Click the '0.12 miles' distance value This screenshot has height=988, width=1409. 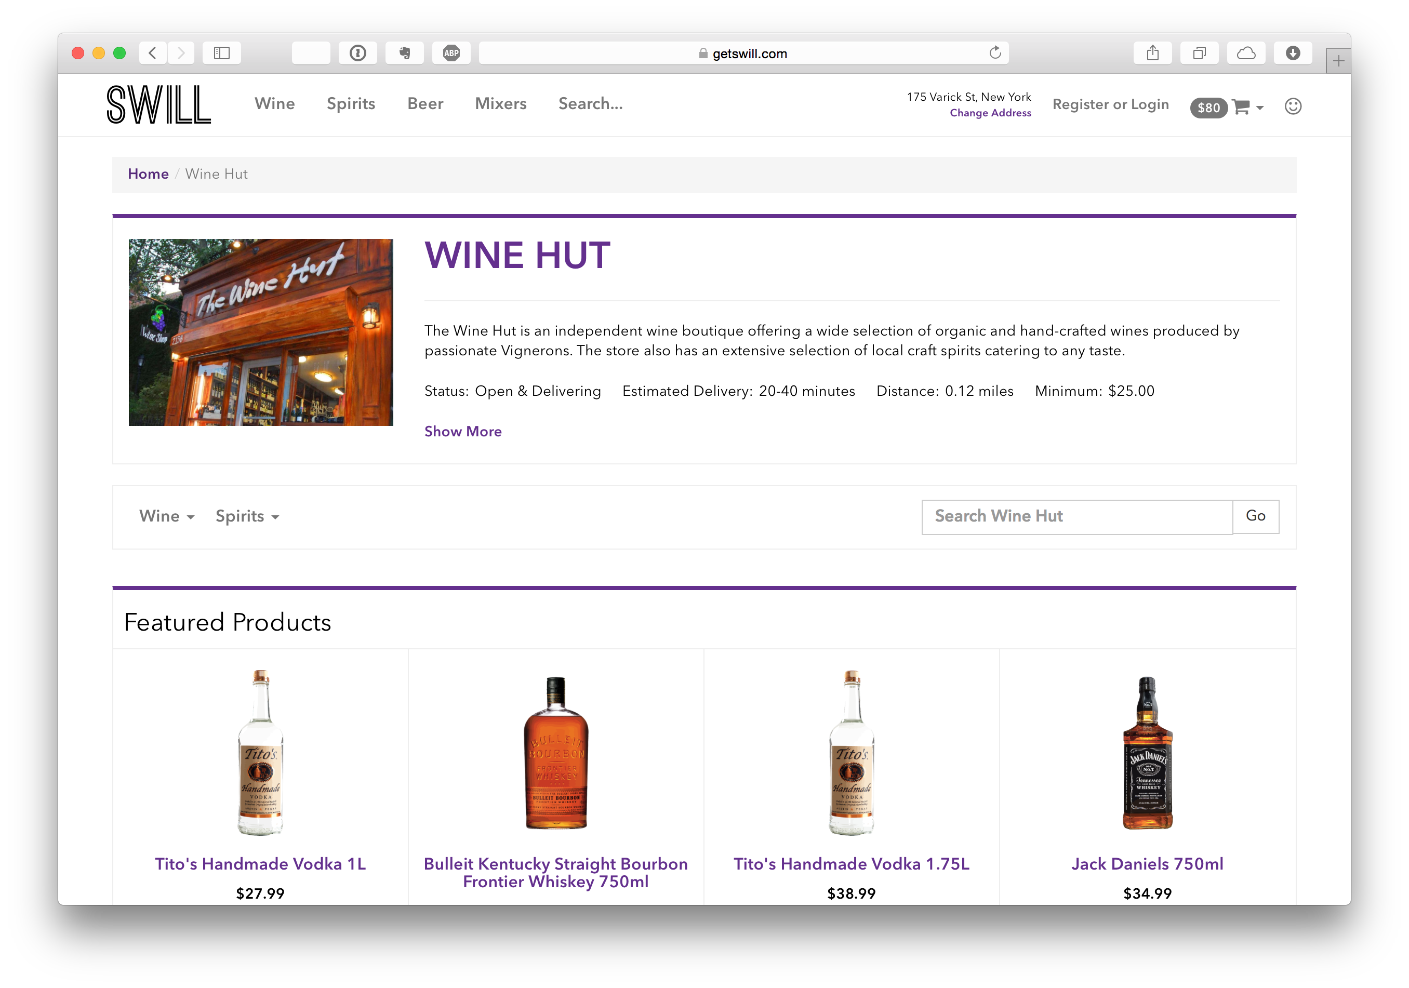[979, 392]
